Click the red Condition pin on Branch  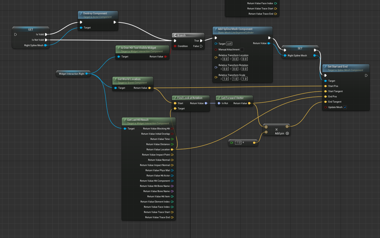point(175,46)
